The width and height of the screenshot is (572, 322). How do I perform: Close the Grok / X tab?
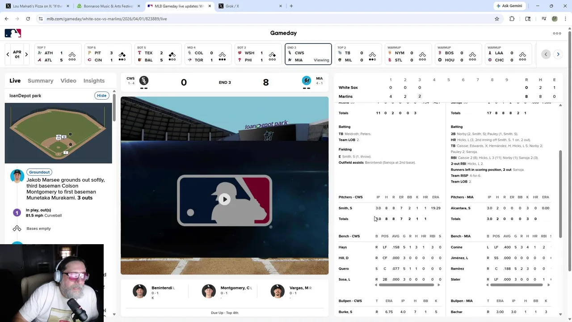click(281, 6)
